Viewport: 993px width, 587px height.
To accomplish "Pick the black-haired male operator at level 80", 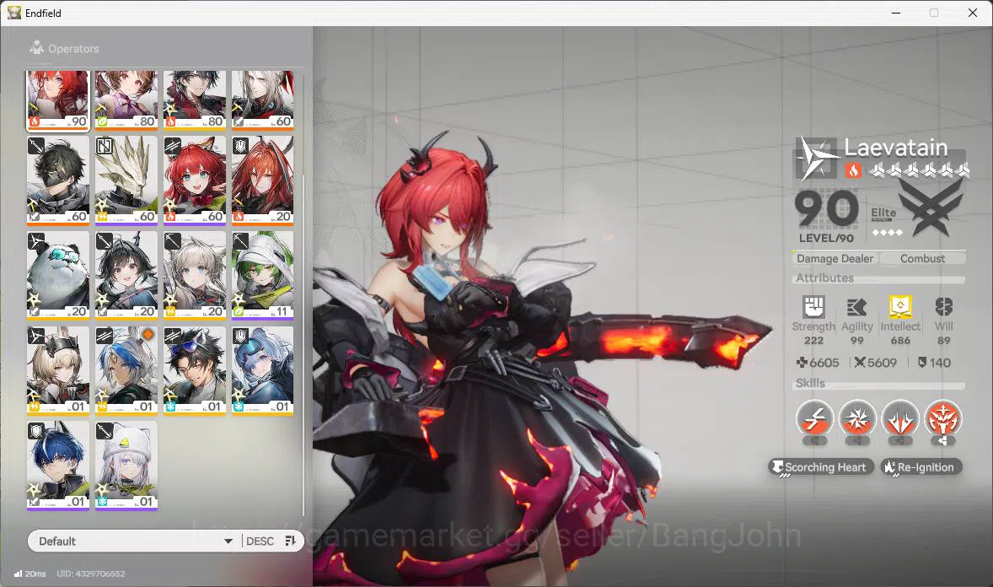I will pyautogui.click(x=195, y=100).
